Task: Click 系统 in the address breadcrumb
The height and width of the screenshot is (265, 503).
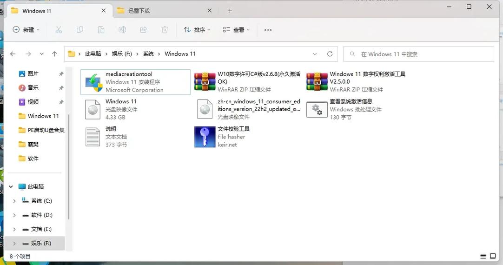Action: pyautogui.click(x=148, y=54)
